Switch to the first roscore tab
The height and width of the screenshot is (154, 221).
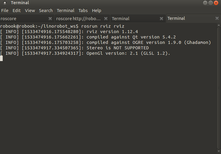pos(24,19)
